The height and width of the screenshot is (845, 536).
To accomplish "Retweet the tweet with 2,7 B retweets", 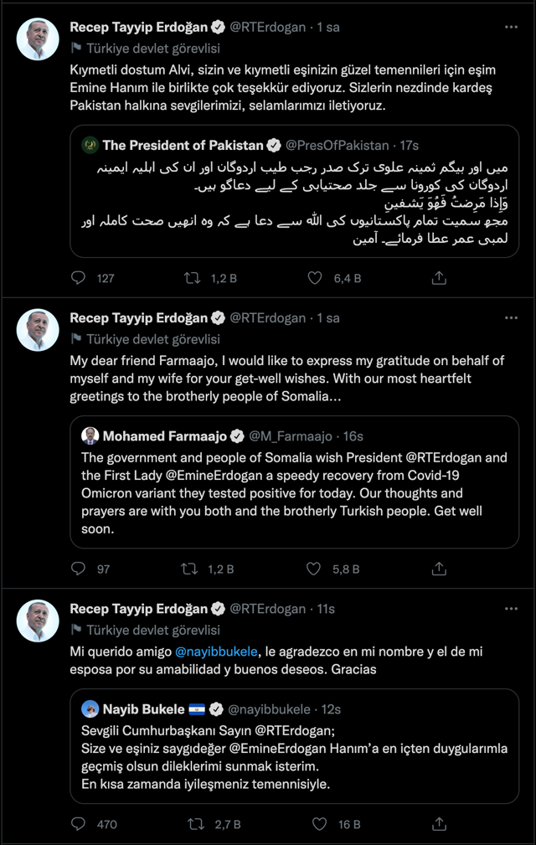I will (196, 824).
